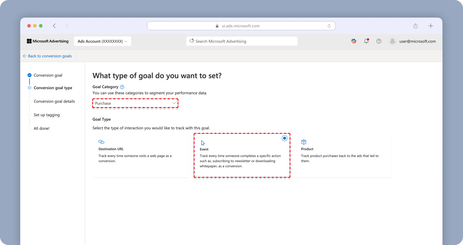The image size is (463, 245).
Task: Reload the page with refresh icon
Action: 329,26
